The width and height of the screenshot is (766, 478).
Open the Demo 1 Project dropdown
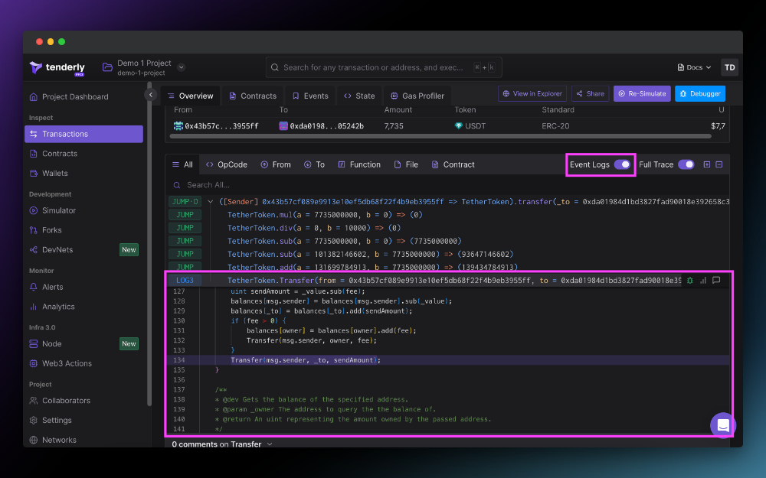(181, 67)
